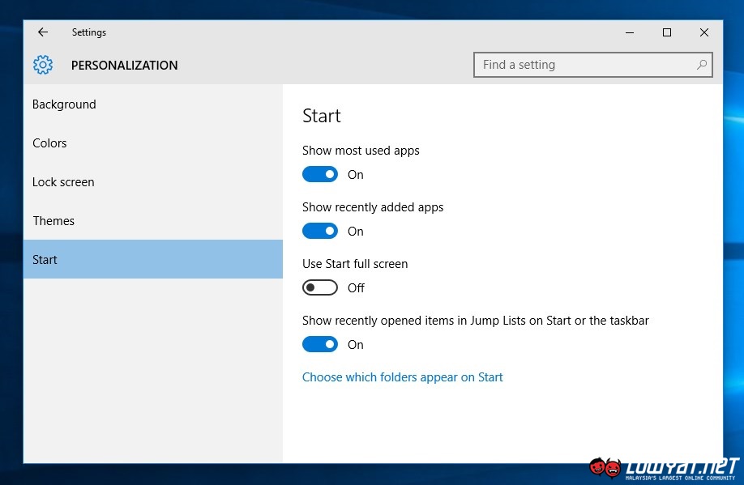Maximize the Settings window
744x485 pixels.
pos(667,32)
